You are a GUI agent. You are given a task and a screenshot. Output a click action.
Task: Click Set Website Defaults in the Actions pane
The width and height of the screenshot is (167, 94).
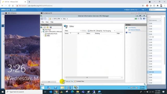tap(135, 30)
